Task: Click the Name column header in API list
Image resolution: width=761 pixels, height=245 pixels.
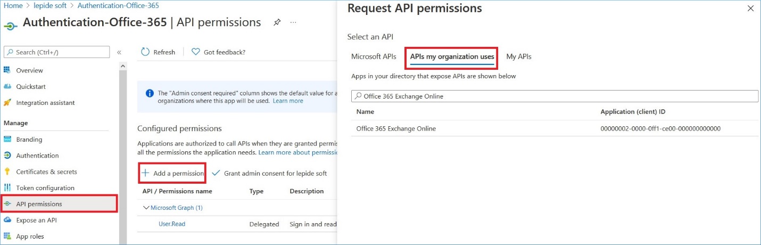Action: coord(365,112)
